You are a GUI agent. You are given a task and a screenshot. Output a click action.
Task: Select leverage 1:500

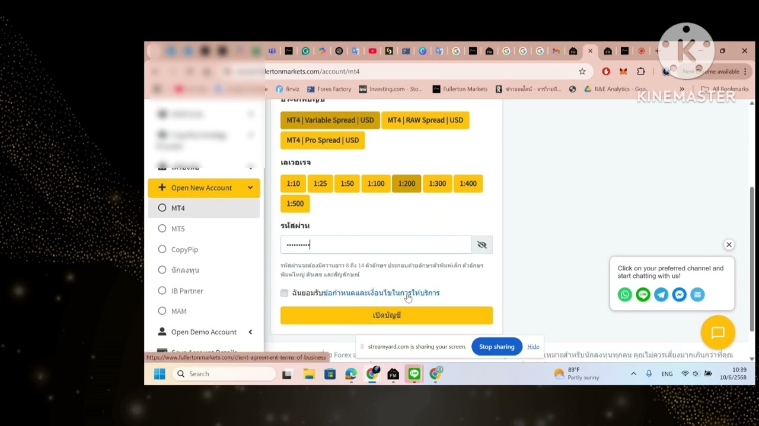point(295,204)
